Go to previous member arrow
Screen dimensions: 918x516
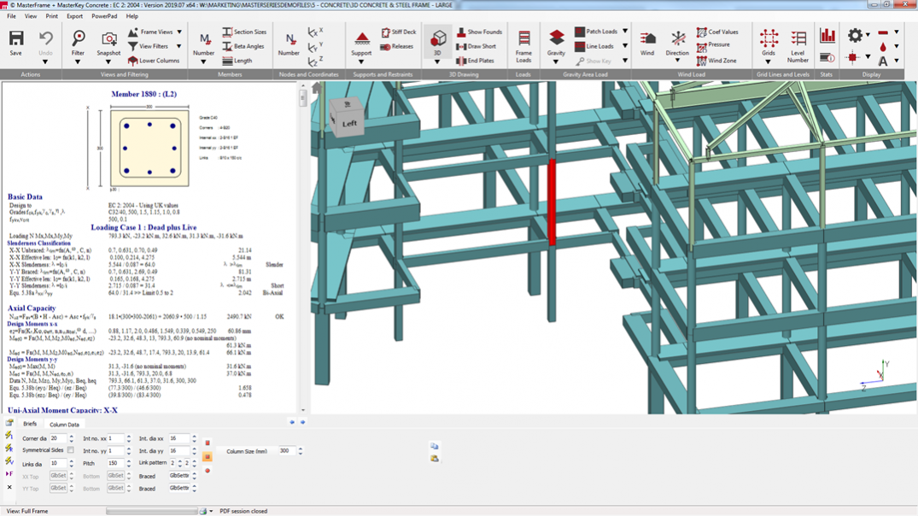(292, 422)
